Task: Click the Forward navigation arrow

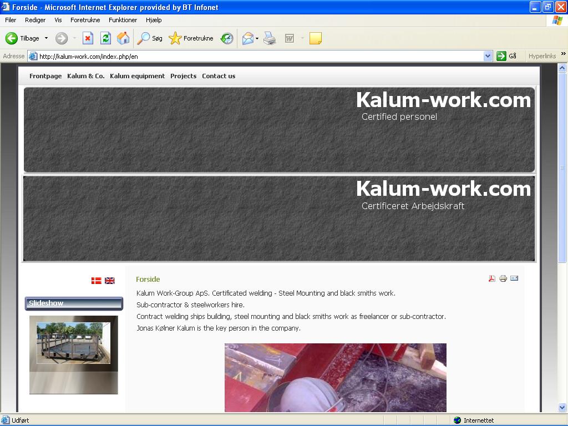Action: (x=62, y=38)
